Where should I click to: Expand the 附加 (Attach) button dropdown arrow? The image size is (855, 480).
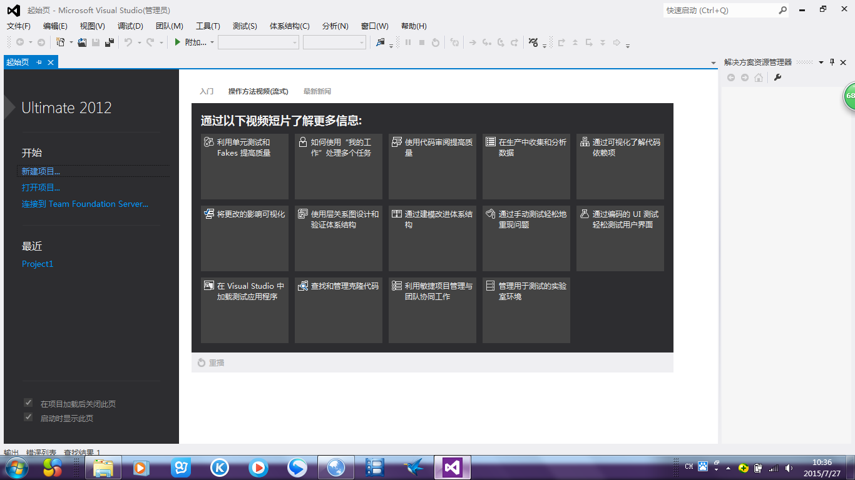(212, 42)
